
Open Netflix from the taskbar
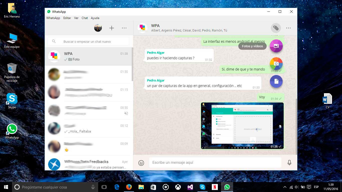pyautogui.click(x=215, y=187)
